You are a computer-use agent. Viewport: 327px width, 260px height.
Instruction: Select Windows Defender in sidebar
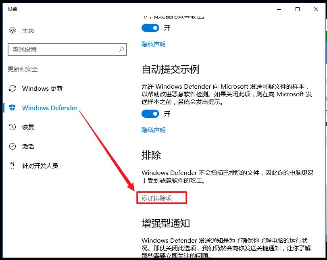click(x=50, y=108)
